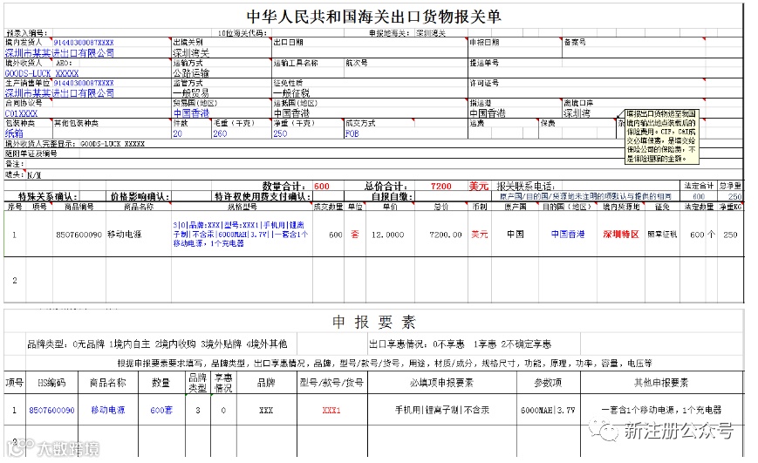This screenshot has width=758, height=463.
Task: Click the 特许权使用费支付确认 label
Action: (x=263, y=197)
